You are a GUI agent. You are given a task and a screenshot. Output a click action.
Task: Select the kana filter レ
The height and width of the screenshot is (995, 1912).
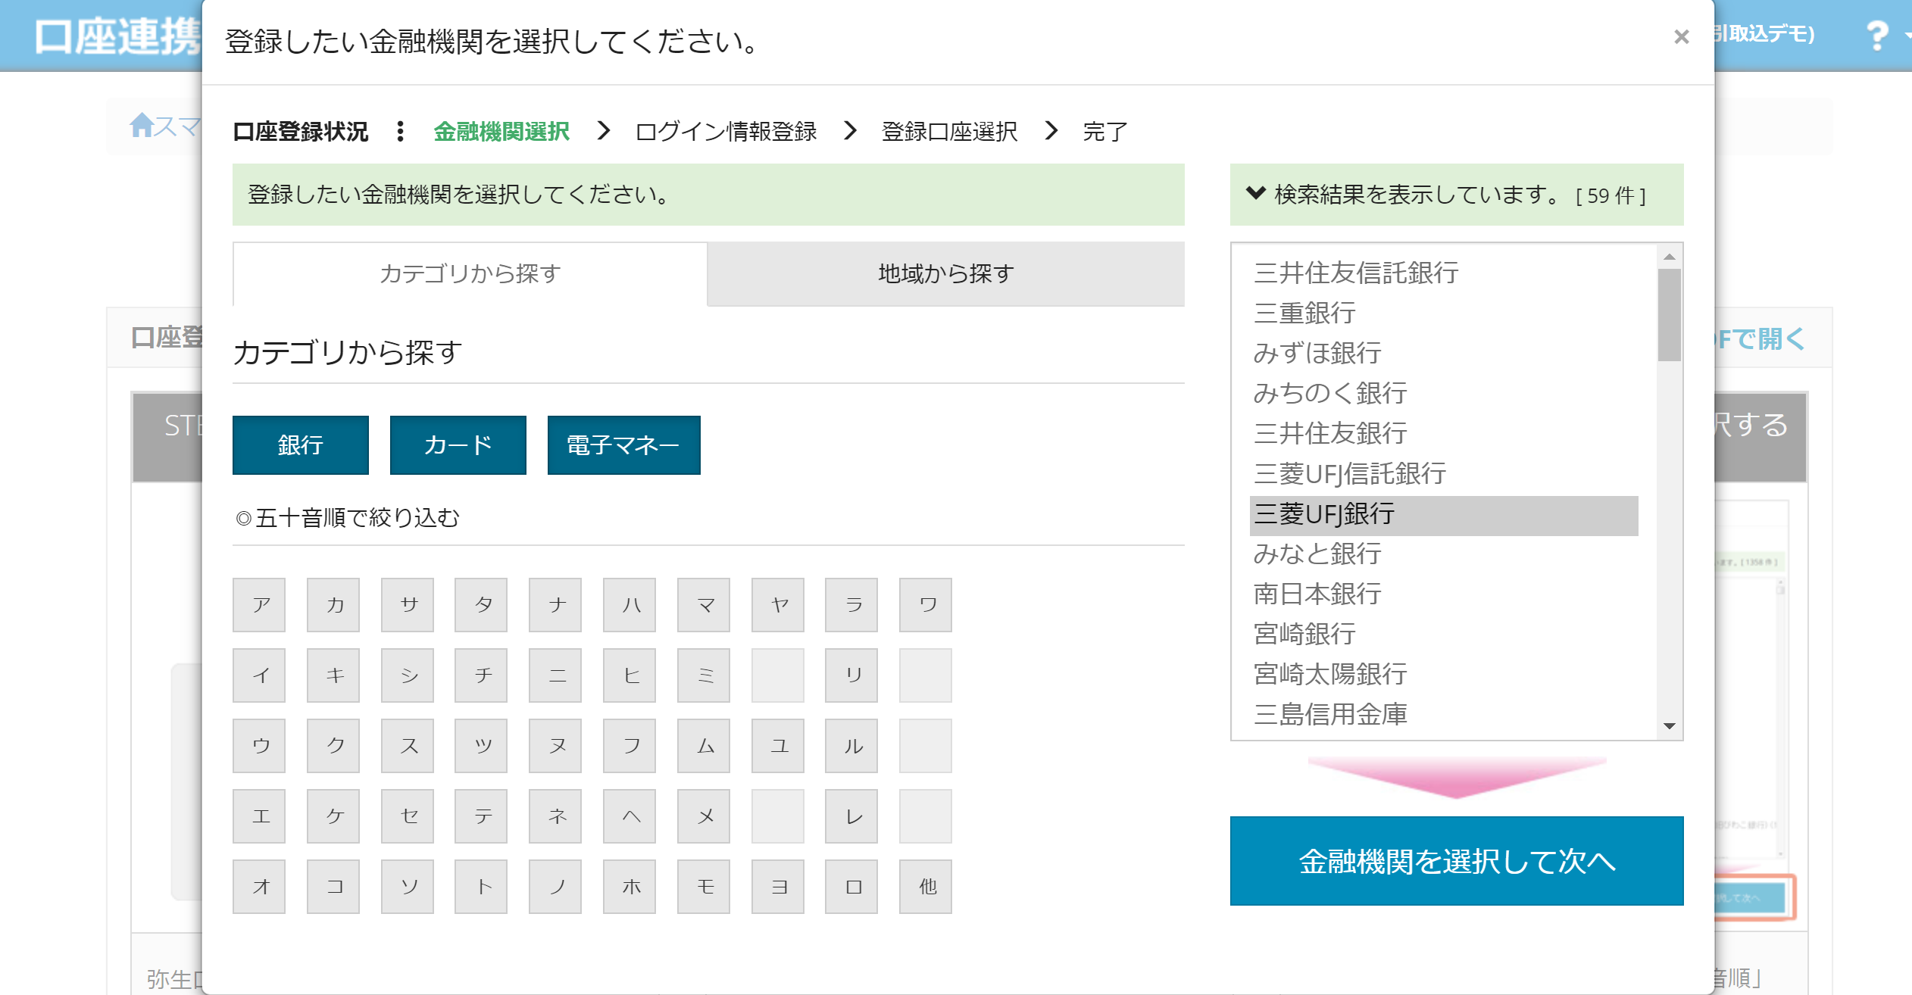(x=851, y=816)
